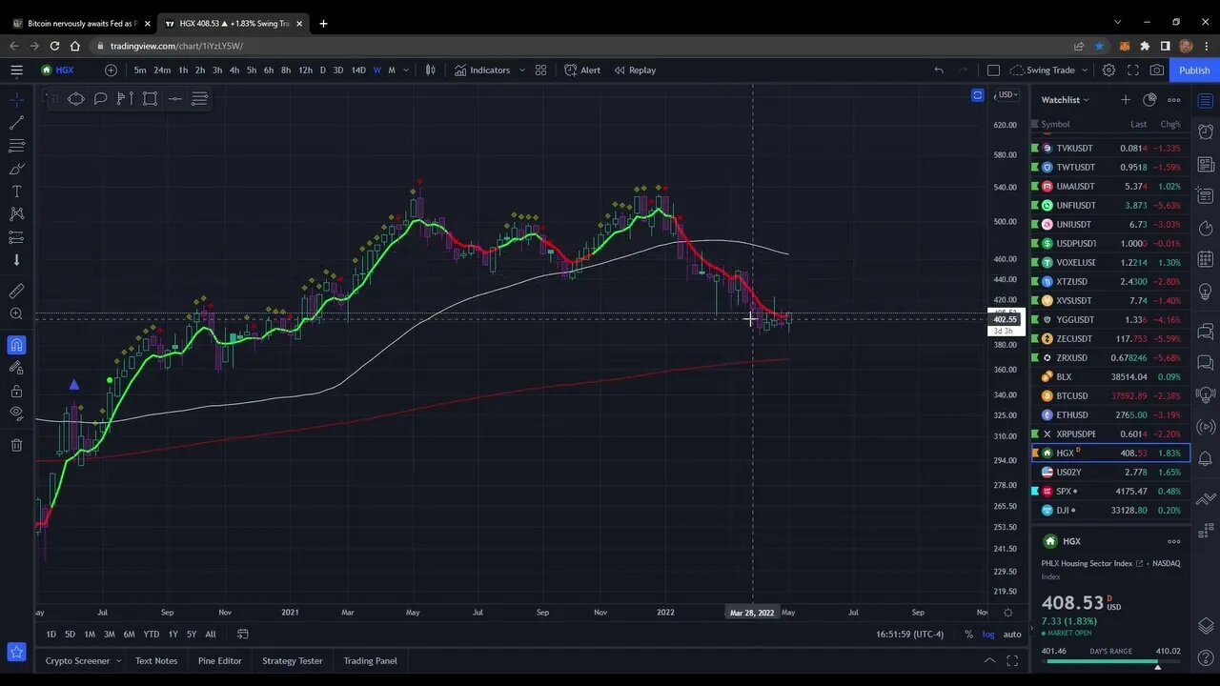Toggle magnet mode for drawings
The image size is (1220, 686).
[x=16, y=345]
